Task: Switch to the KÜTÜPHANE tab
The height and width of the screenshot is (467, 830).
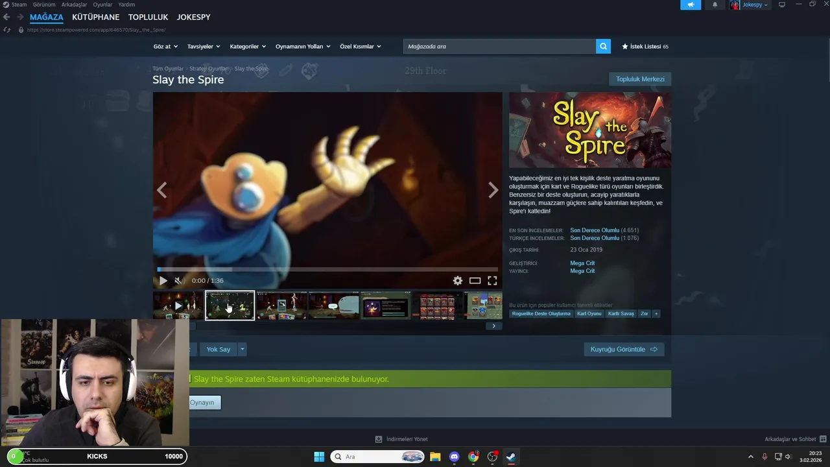Action: coord(96,17)
